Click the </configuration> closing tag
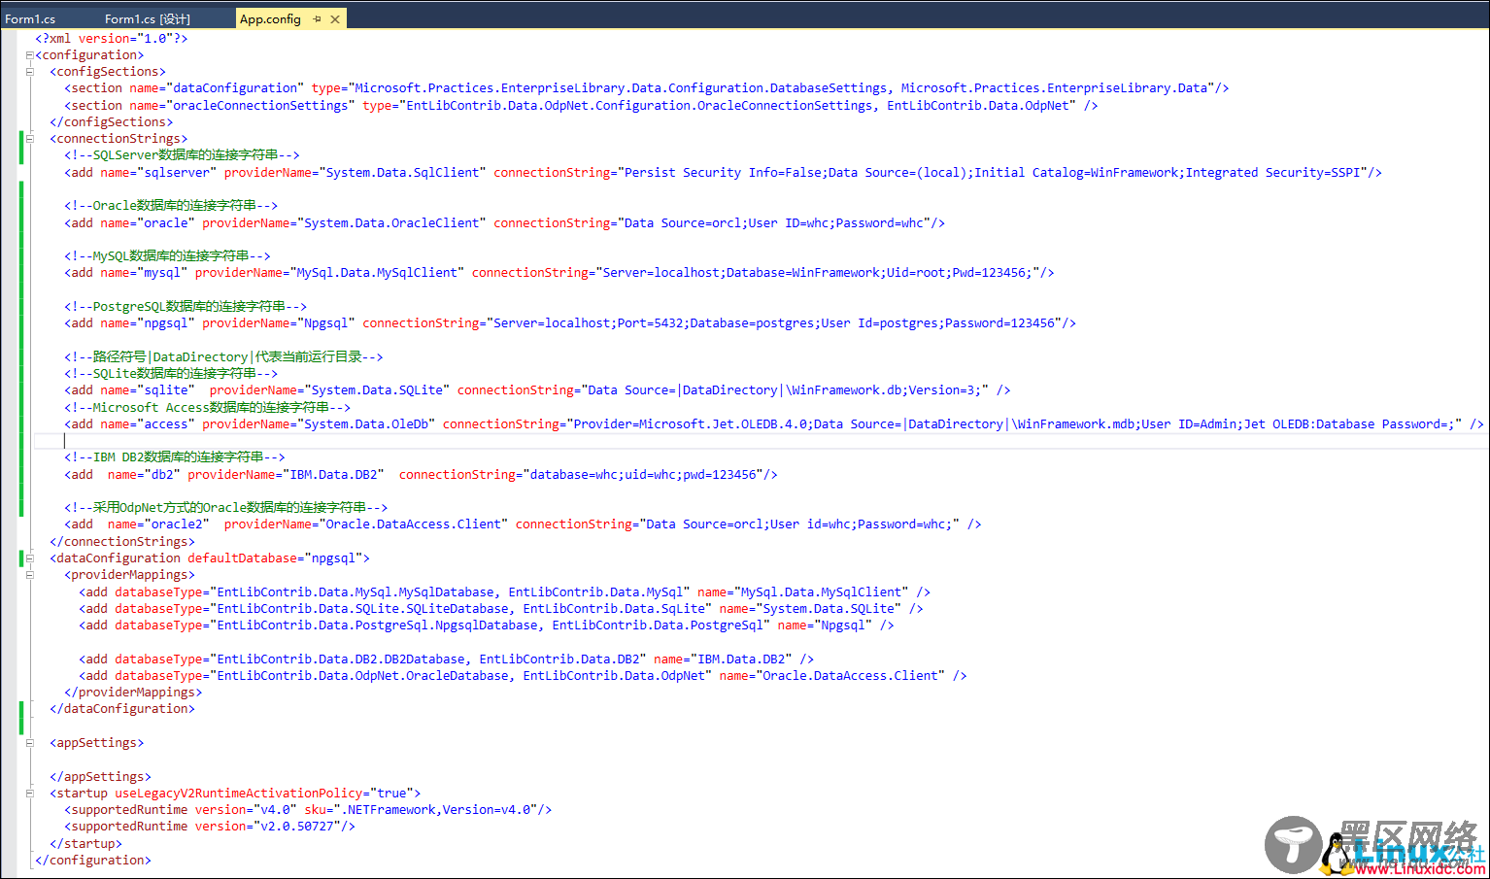Image resolution: width=1490 pixels, height=879 pixels. point(93,861)
